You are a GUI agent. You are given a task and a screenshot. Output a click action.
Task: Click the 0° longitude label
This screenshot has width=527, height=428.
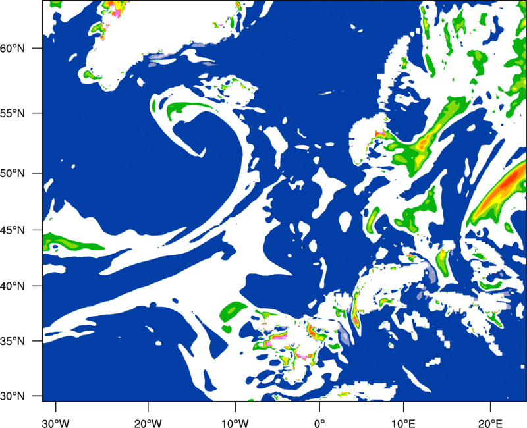[x=319, y=423]
